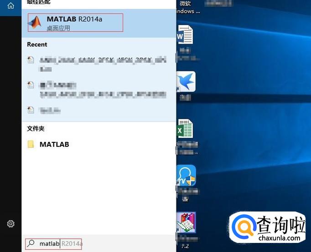Open the first recent MATLAB file
Screen dimensions: 311x252
[x=99, y=64]
